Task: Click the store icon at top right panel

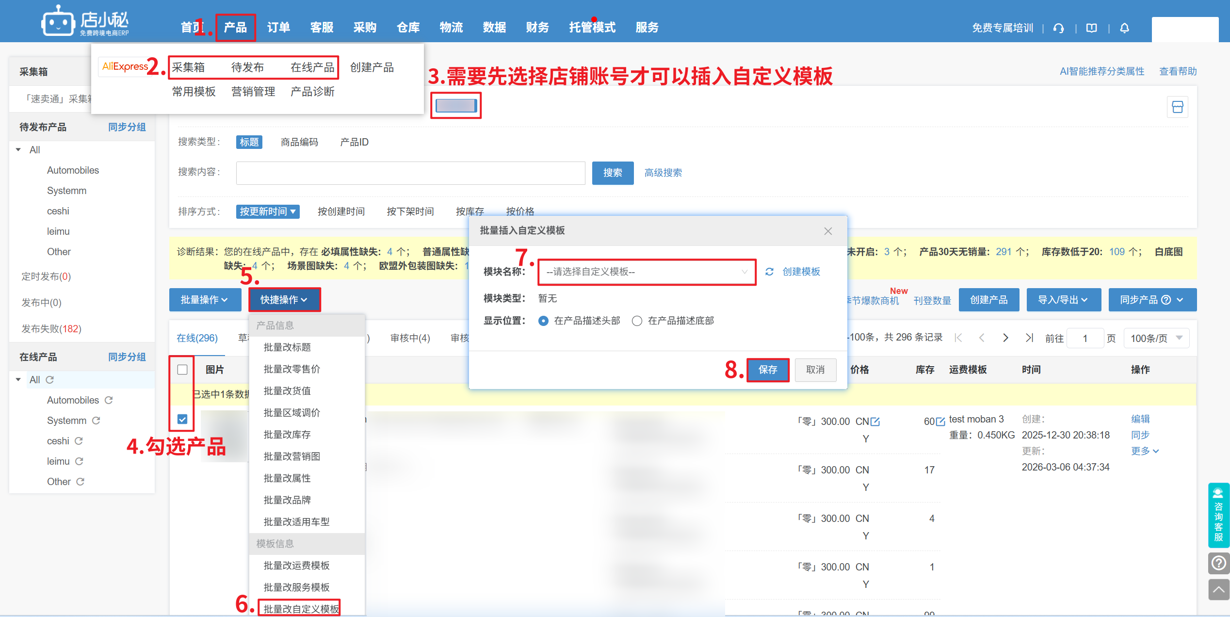Action: (1177, 107)
